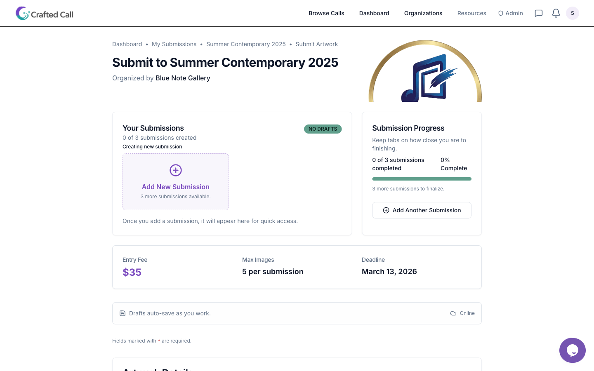Click the green submission progress bar
Screen dimensions: 594x371
(x=422, y=178)
